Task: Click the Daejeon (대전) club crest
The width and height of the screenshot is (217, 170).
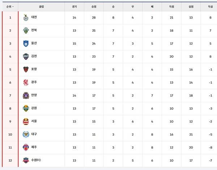Action: (26, 17)
